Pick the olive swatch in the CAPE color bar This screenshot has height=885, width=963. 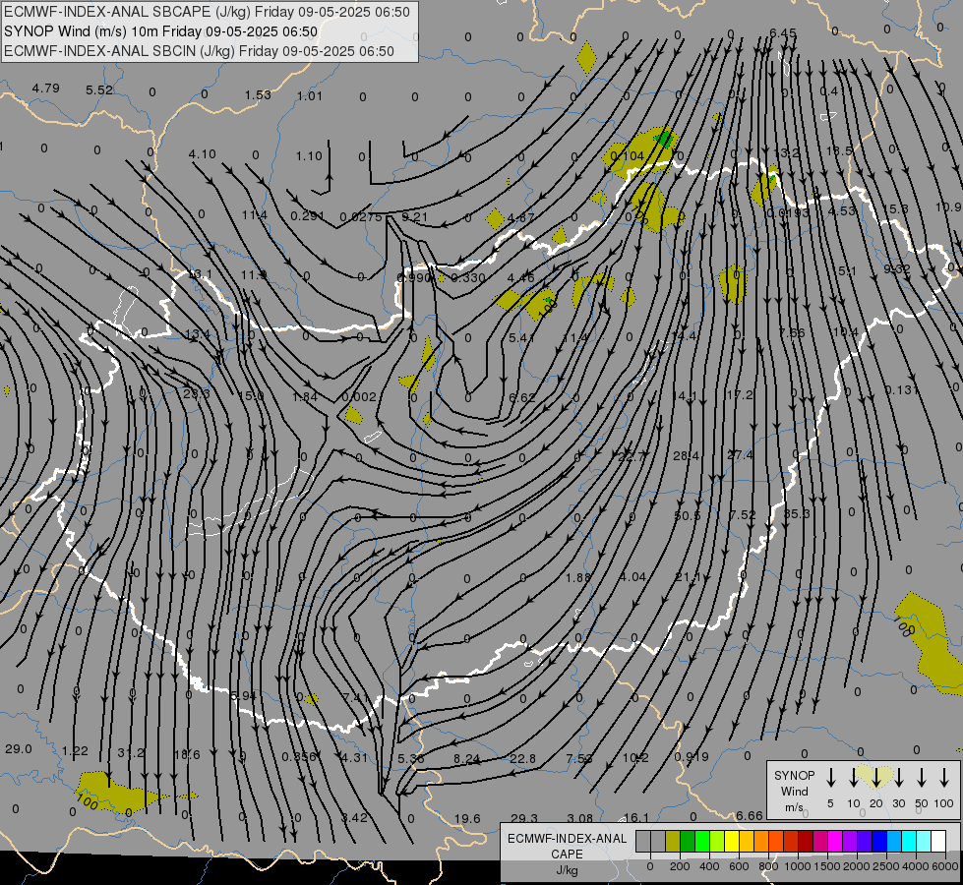pos(673,841)
